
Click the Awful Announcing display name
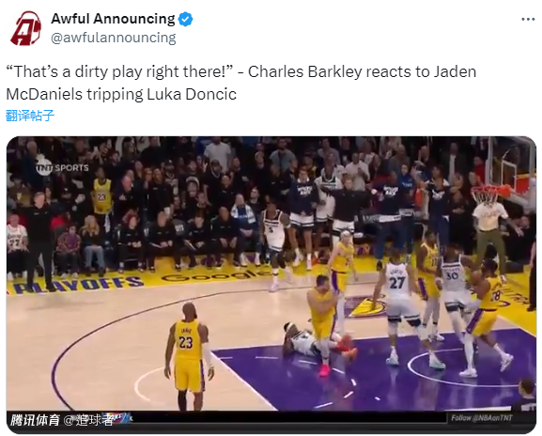[x=113, y=19]
